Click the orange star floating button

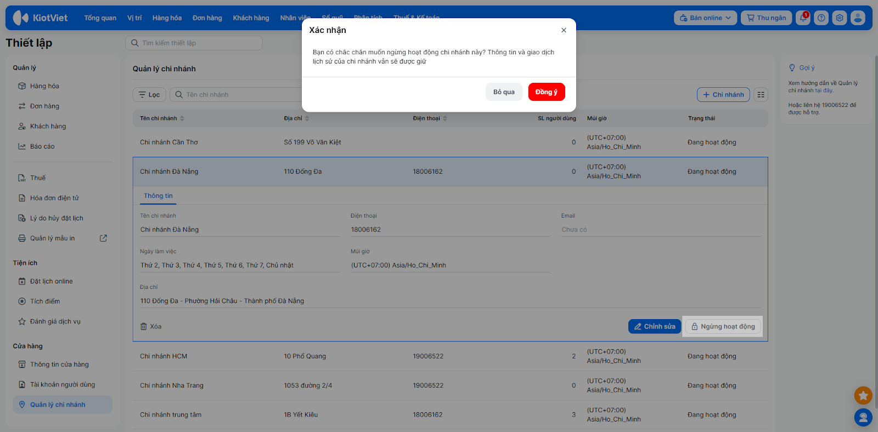coord(863,395)
